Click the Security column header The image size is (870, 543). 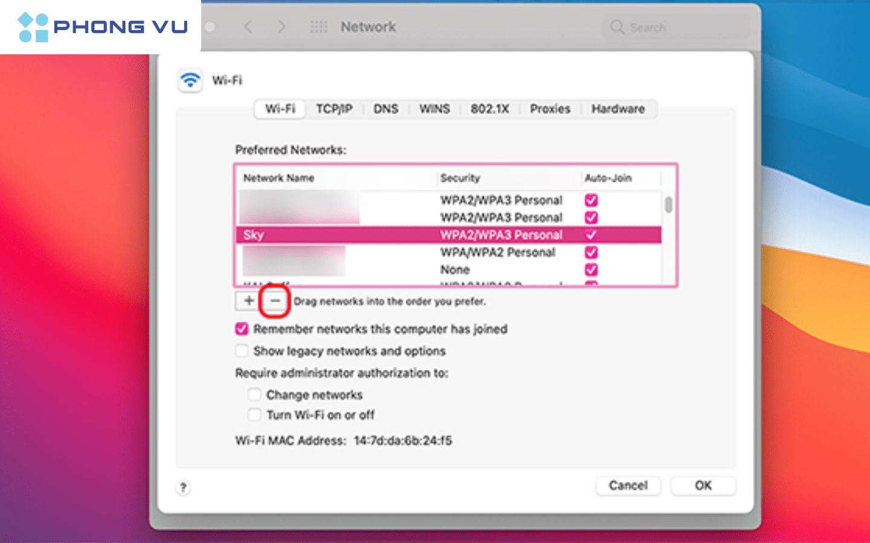pyautogui.click(x=460, y=178)
